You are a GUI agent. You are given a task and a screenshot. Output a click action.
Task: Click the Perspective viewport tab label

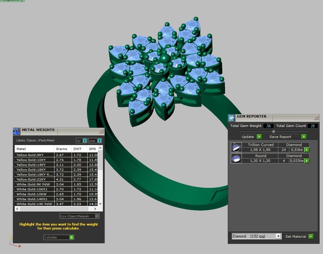[x=11, y=1]
